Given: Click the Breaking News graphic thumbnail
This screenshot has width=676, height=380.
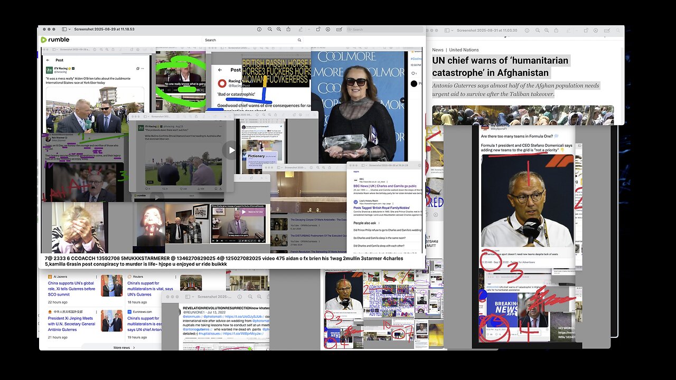Looking at the screenshot, I should tap(501, 310).
